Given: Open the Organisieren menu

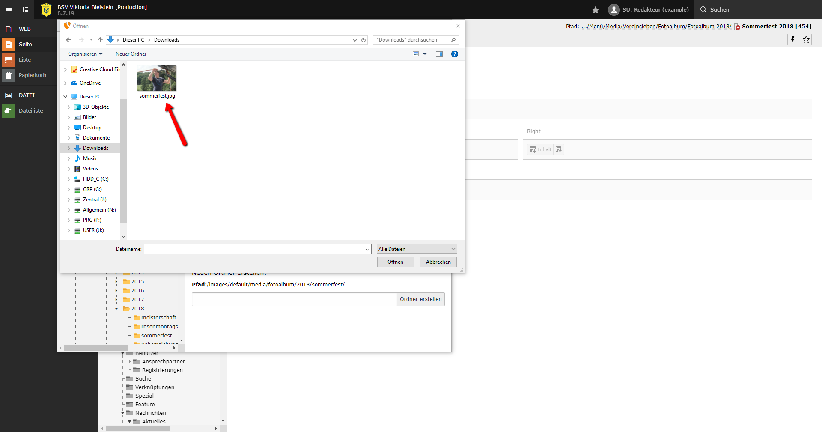Looking at the screenshot, I should [85, 54].
